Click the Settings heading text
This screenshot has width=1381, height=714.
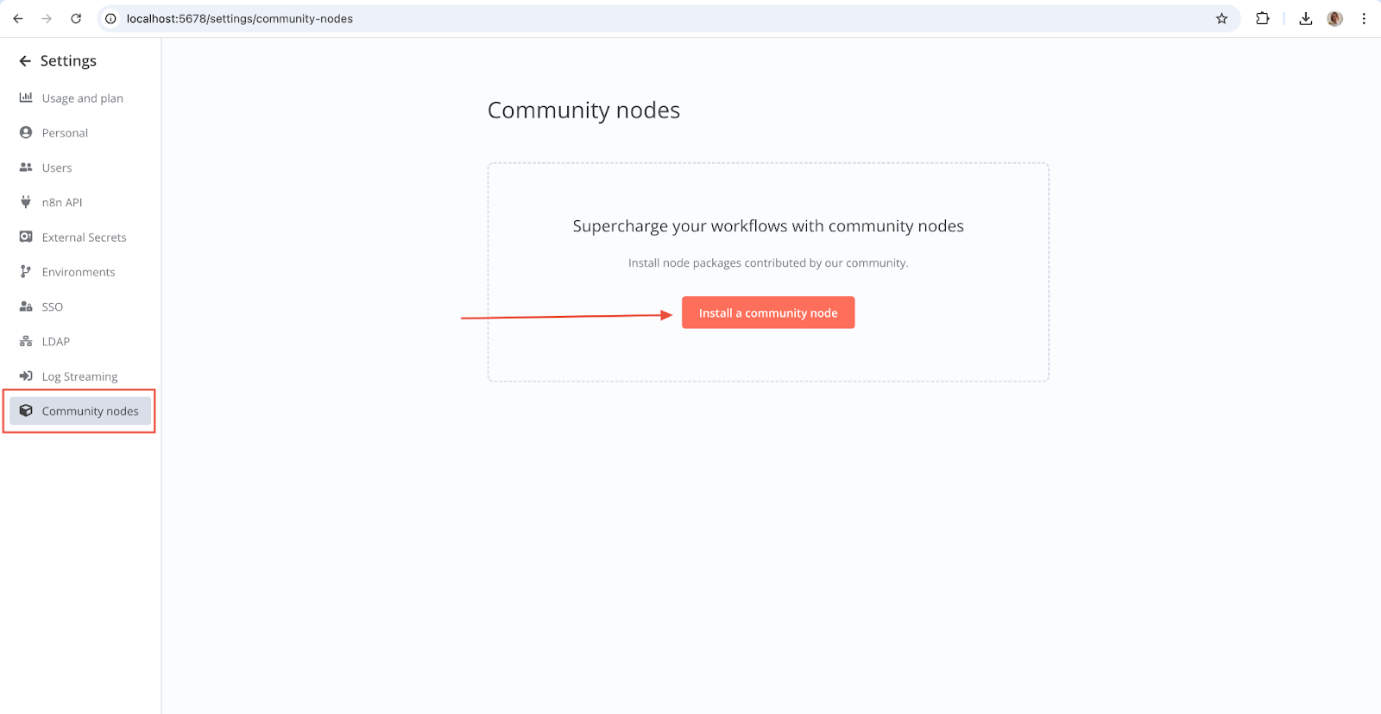[x=68, y=61]
